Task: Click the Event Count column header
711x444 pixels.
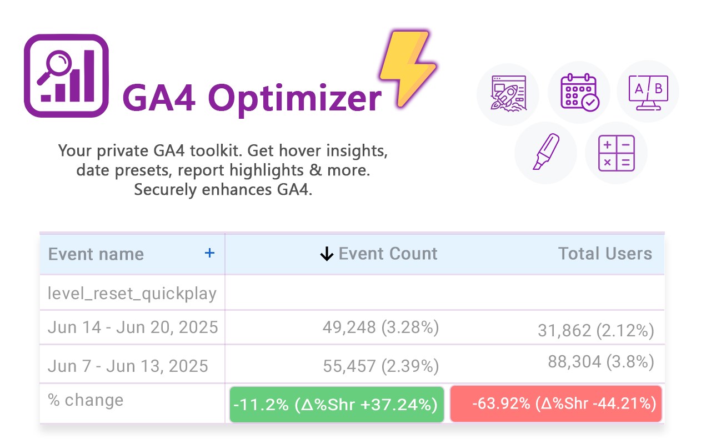Action: click(x=388, y=254)
